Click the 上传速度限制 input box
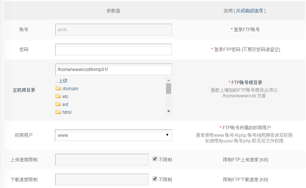 coord(101,159)
